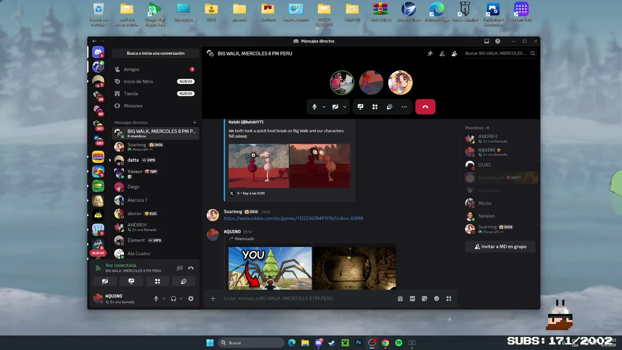The image size is (622, 350).
Task: Open the emoji picker
Action: [x=436, y=298]
